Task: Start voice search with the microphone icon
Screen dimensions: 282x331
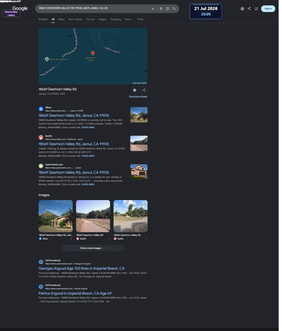Action: [x=161, y=9]
